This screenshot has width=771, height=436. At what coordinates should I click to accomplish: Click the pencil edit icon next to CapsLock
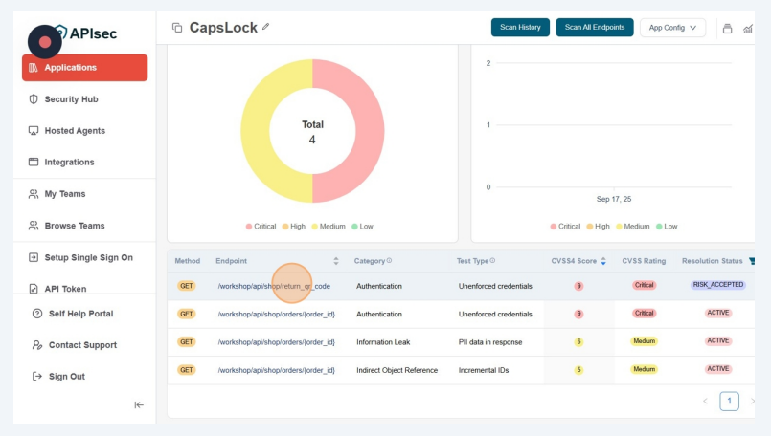[265, 27]
